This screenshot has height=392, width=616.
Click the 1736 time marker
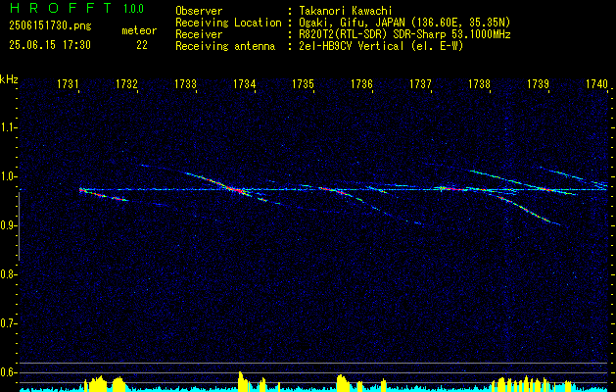(x=361, y=83)
